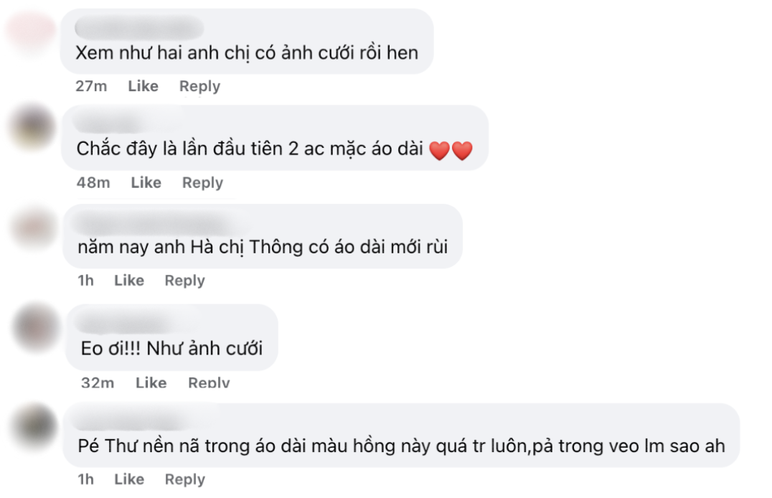Like the Chắc đây là lần đầu tiên comment

coord(146,182)
